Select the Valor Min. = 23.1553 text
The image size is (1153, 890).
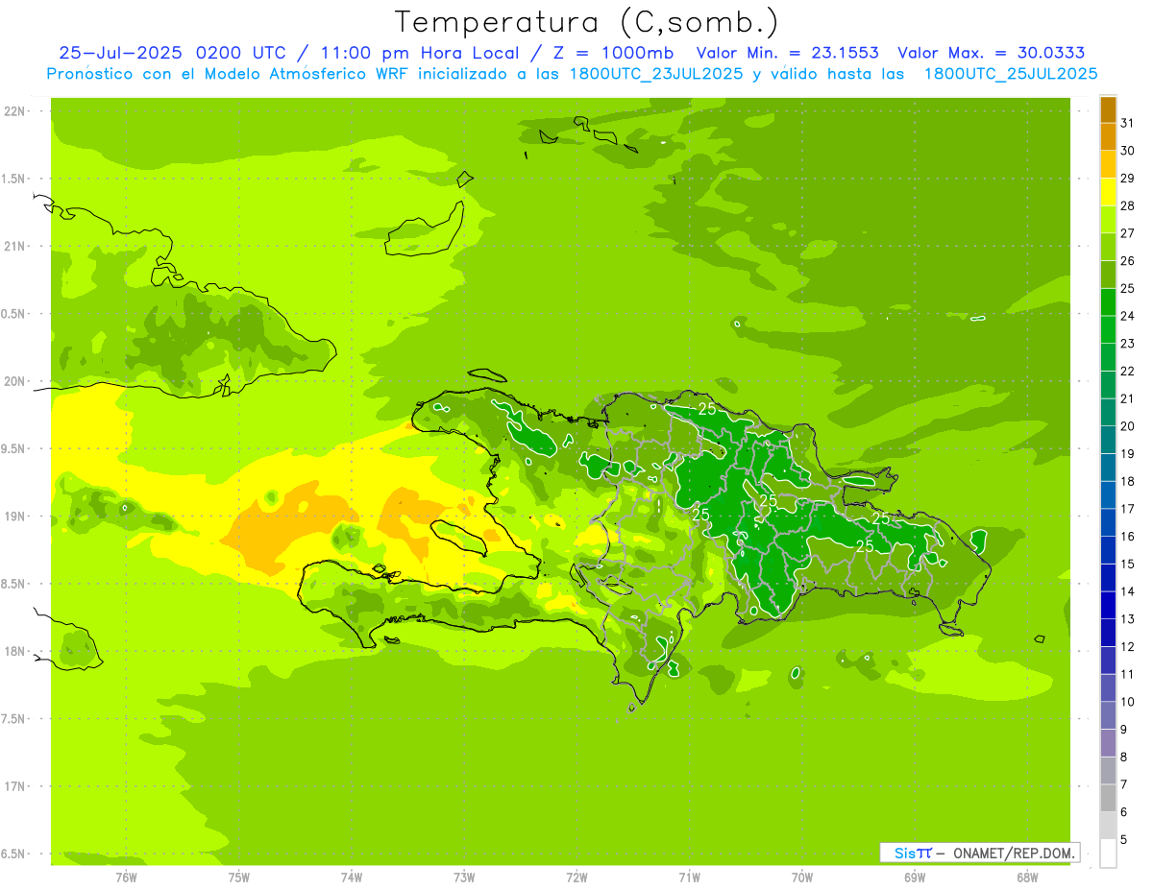pos(787,53)
